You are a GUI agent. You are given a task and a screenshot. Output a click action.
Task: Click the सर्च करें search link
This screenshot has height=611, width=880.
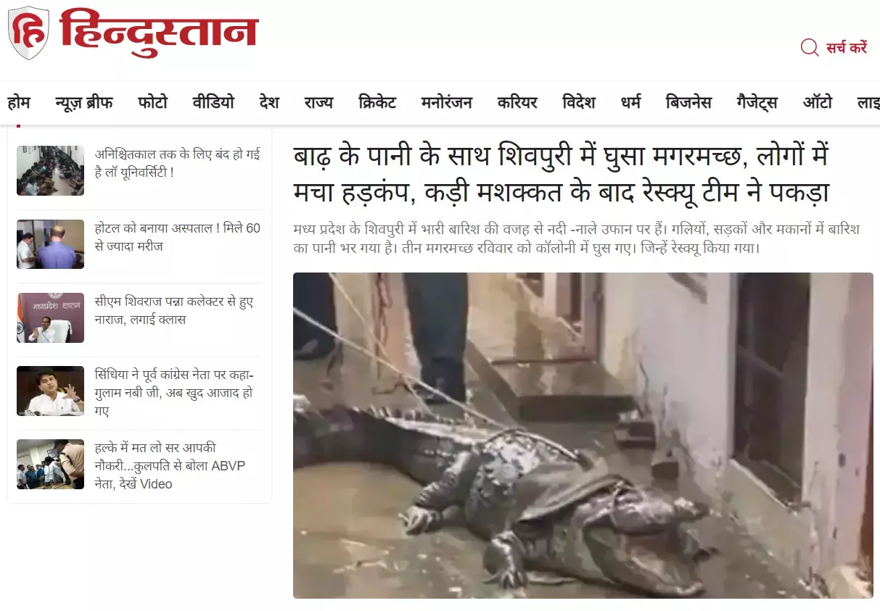pyautogui.click(x=847, y=48)
